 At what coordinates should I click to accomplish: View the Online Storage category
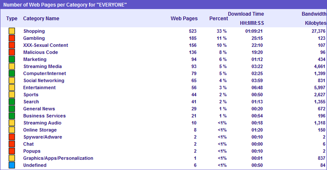click(40, 130)
